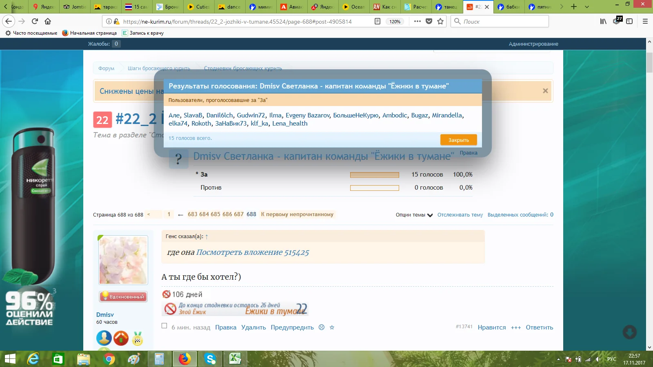
Task: Launch Internet Explorer from the taskbar
Action: pos(33,359)
